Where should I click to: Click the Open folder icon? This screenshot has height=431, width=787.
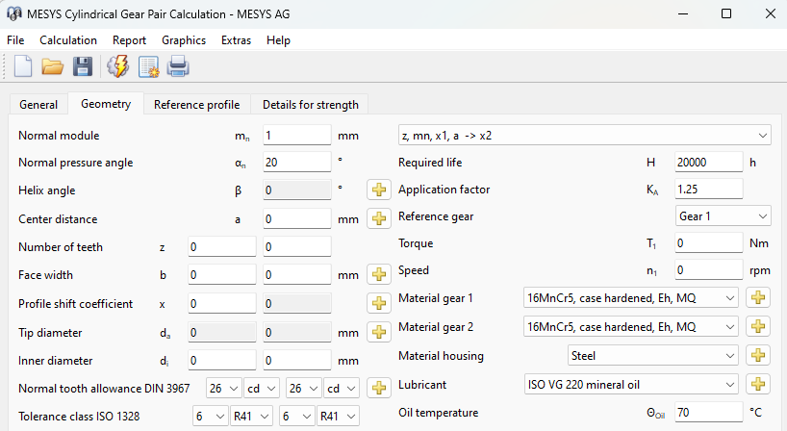tap(52, 66)
